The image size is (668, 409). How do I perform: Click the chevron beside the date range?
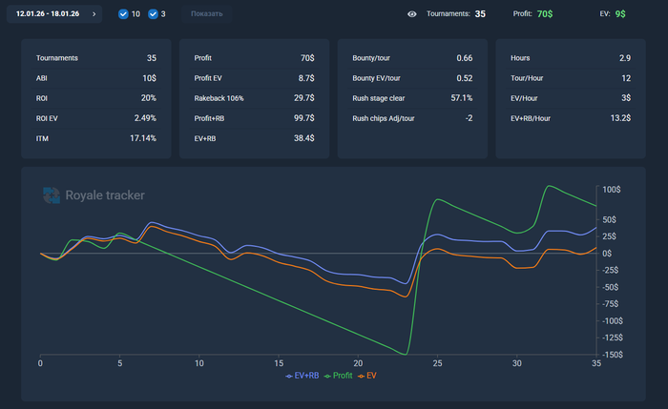[x=94, y=14]
